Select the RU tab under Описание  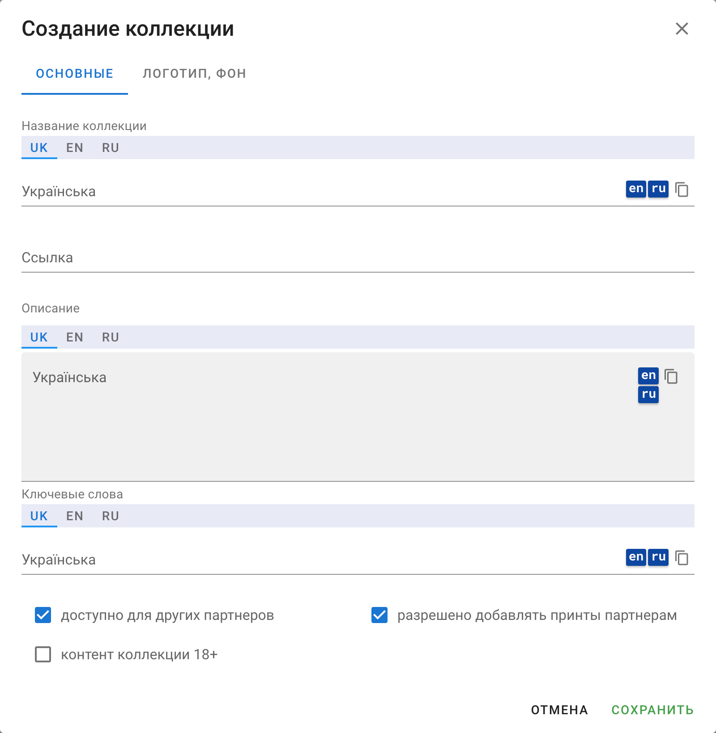(x=111, y=337)
